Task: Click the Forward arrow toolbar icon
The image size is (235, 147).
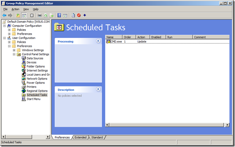Action: click(x=10, y=15)
